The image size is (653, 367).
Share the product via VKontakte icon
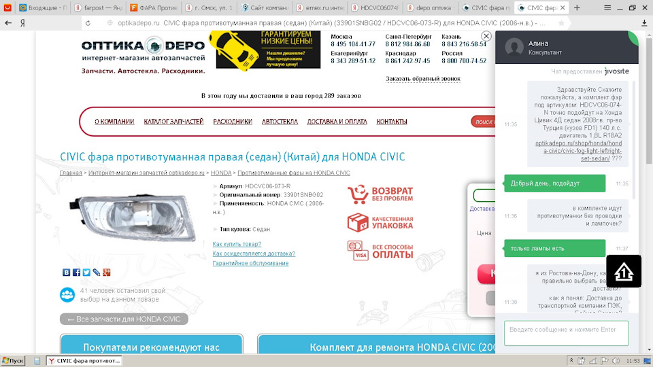click(66, 272)
